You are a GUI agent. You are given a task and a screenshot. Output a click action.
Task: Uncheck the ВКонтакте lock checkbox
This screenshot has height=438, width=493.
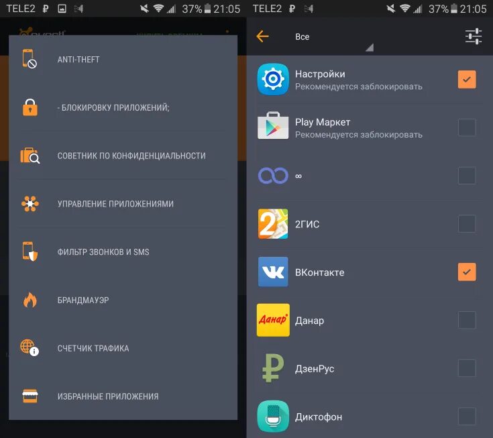click(467, 272)
